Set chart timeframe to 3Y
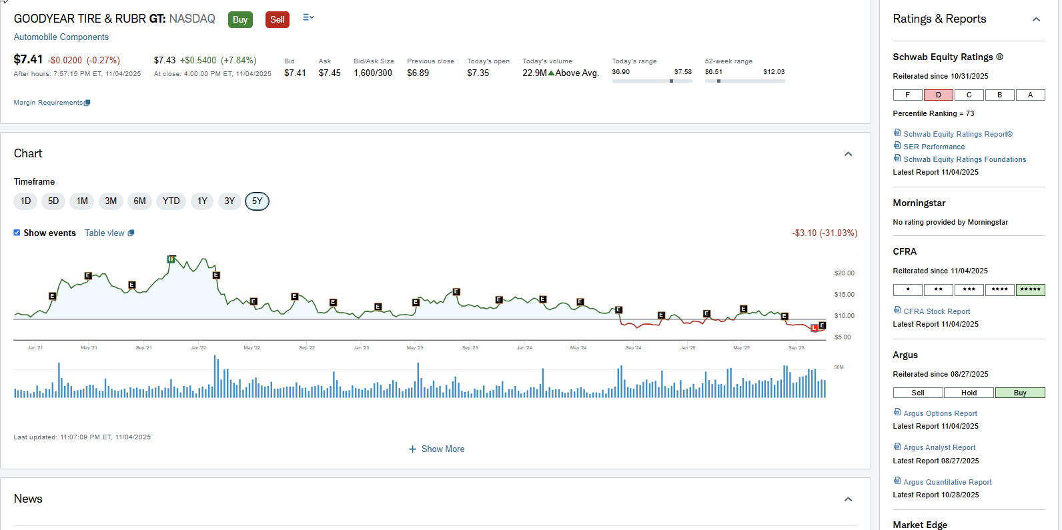This screenshot has height=530, width=1062. (x=229, y=201)
